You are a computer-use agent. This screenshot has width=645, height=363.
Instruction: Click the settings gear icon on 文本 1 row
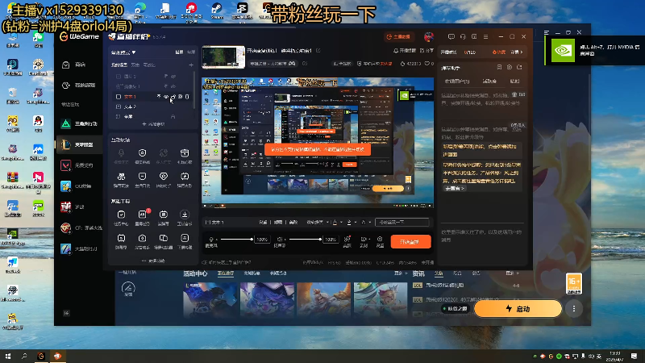coord(180,97)
